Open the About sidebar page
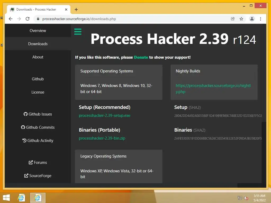Screen dimensions: 271x203 pos(38,57)
